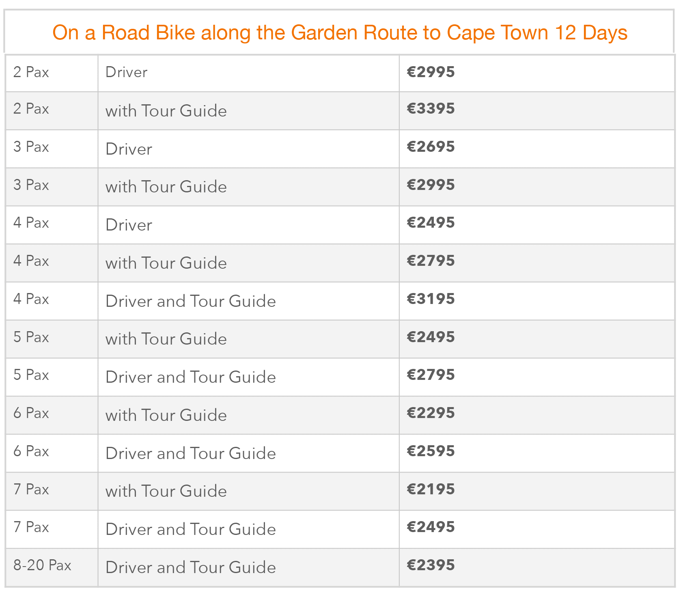The height and width of the screenshot is (597, 683).
Task: Select "Driver and Tour Guide" in the 7 Pax row
Action: [190, 529]
